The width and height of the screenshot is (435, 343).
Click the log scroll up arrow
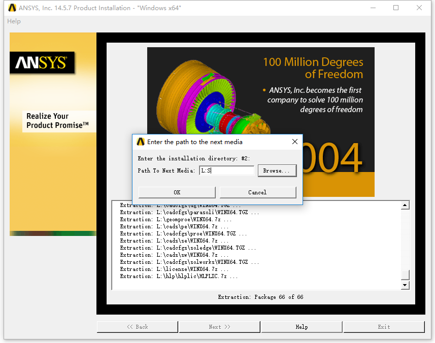click(405, 205)
